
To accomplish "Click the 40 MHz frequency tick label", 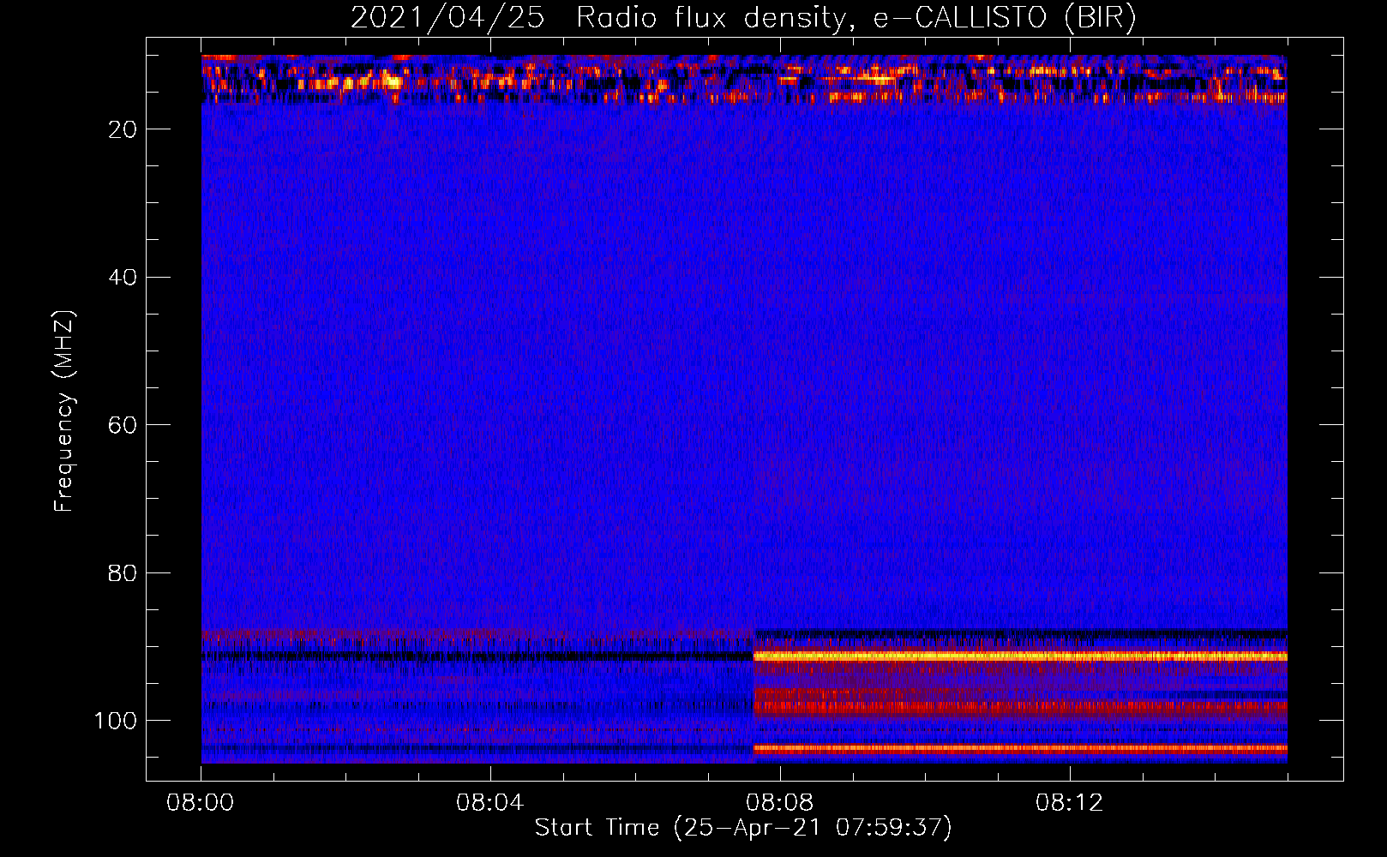I will point(123,278).
